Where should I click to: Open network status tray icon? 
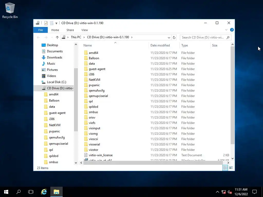coord(224,192)
